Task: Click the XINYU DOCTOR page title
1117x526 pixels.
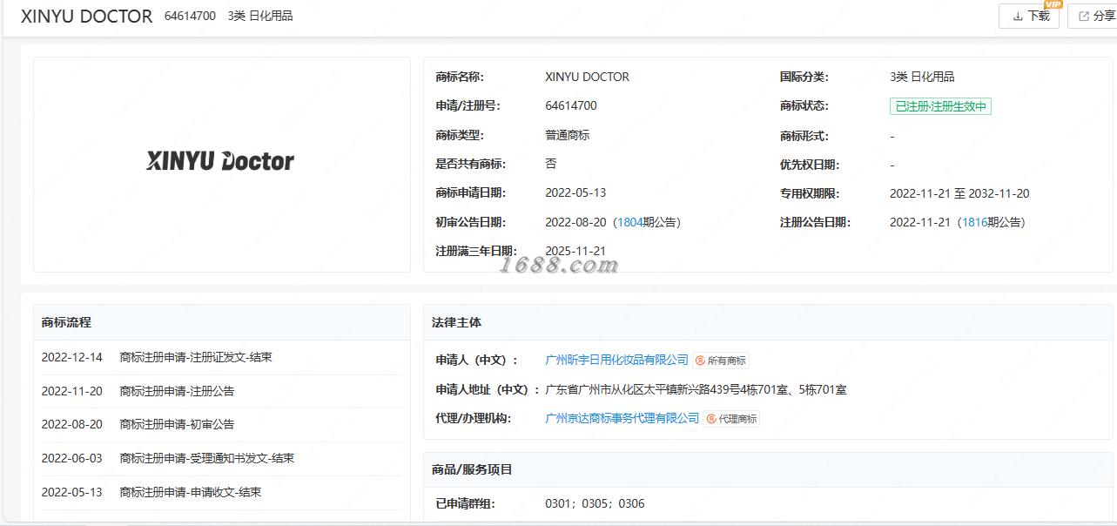Action: [86, 17]
